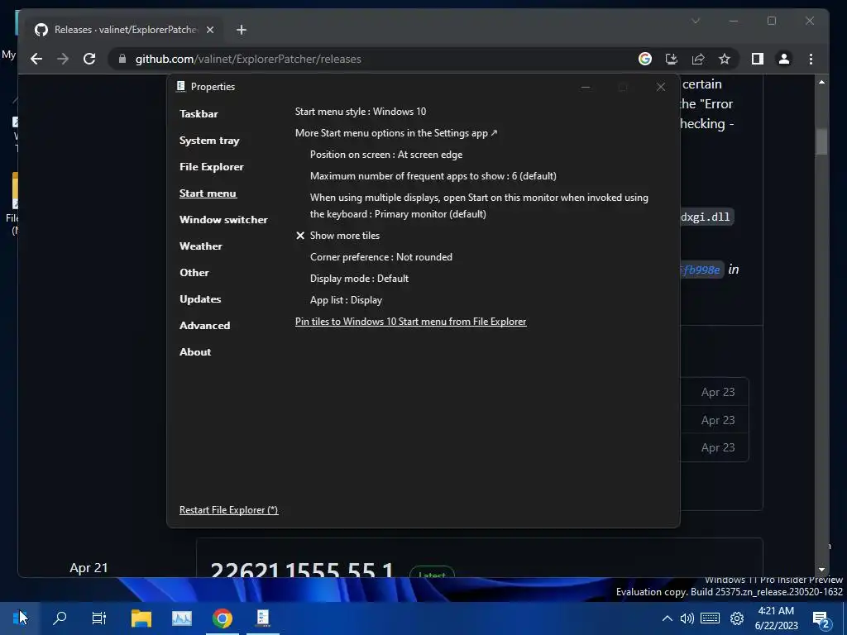
Task: Open the Taskbar section in Properties
Action: (x=199, y=114)
